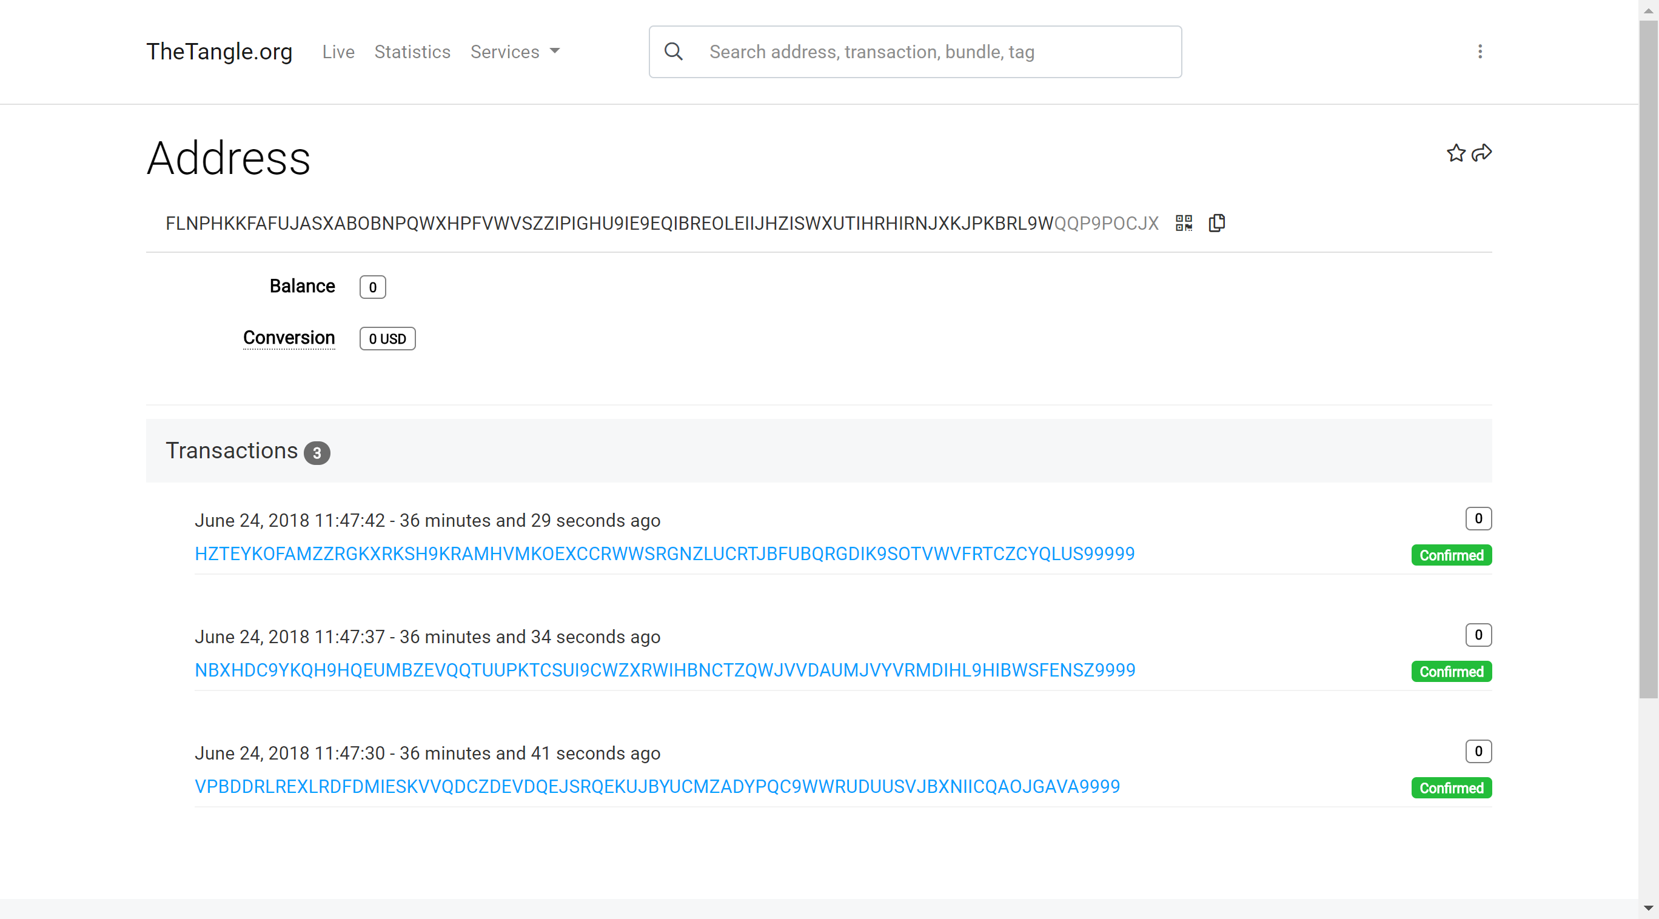
Task: Open the Live page
Action: coord(338,52)
